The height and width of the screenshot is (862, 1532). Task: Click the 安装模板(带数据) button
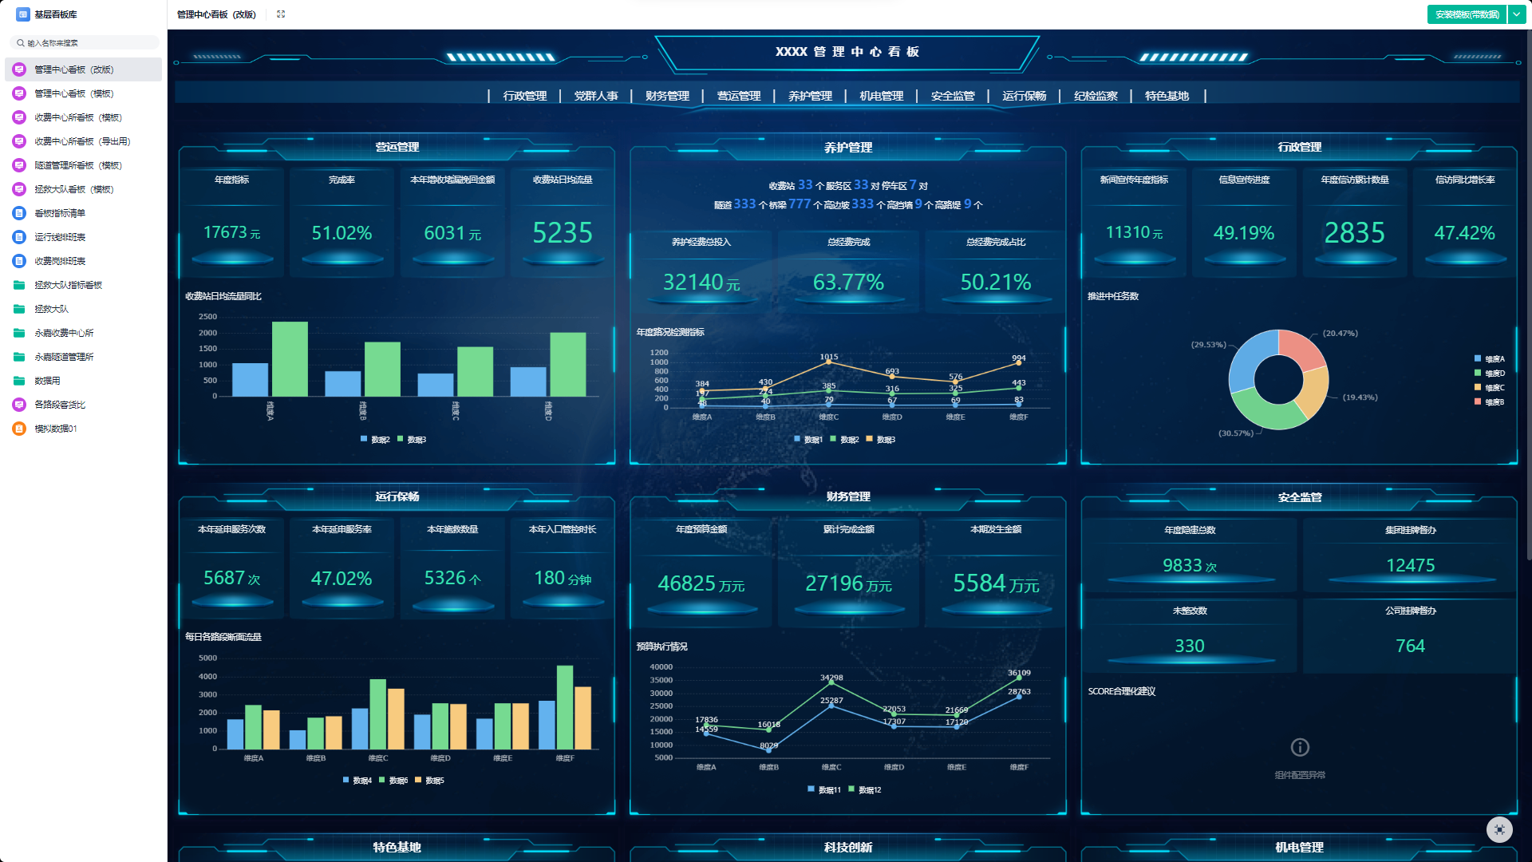point(1467,14)
